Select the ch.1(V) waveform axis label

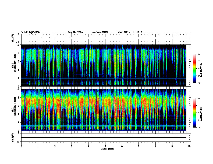point(13,38)
